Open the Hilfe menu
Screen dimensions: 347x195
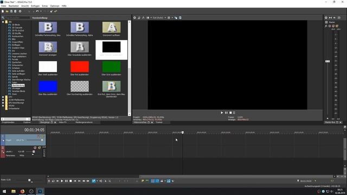pyautogui.click(x=64, y=6)
